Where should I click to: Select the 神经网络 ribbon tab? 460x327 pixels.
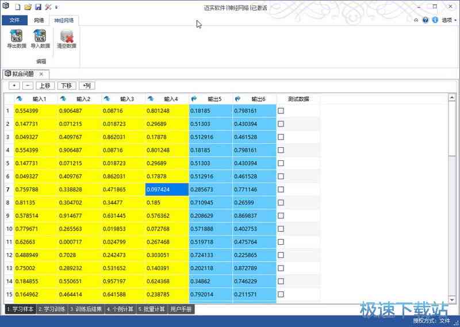[x=64, y=20]
